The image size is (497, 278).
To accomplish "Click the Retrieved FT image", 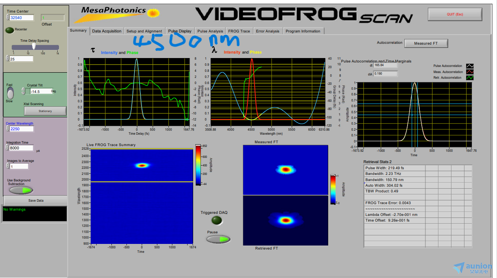I will (286, 220).
